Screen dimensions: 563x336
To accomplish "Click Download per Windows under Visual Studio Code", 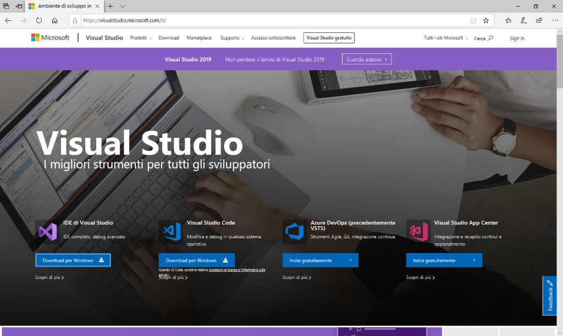I will 197,260.
